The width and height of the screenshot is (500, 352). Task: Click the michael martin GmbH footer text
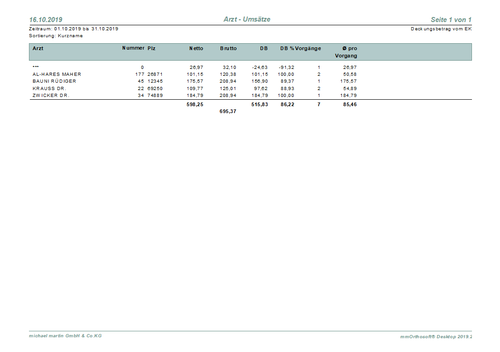[65, 336]
